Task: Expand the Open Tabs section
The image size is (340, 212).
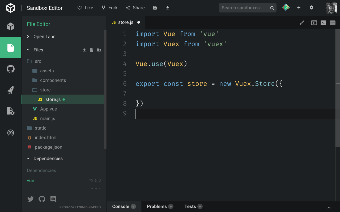Action: tap(28, 37)
